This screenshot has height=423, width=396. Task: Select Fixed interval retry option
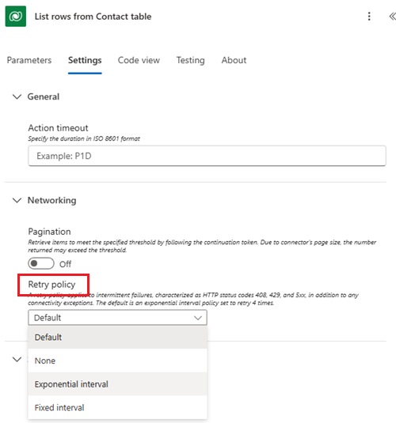tap(117, 407)
